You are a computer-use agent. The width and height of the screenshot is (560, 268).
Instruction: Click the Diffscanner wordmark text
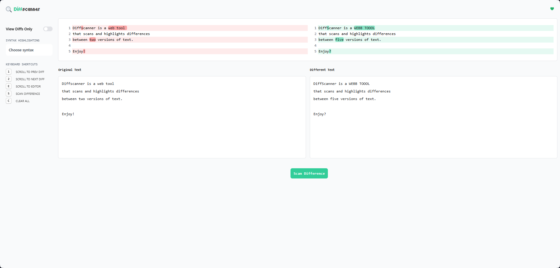(x=27, y=9)
